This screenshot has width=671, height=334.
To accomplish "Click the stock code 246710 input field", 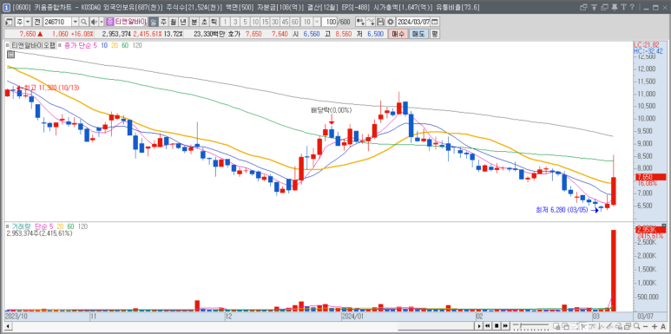I will 57,22.
